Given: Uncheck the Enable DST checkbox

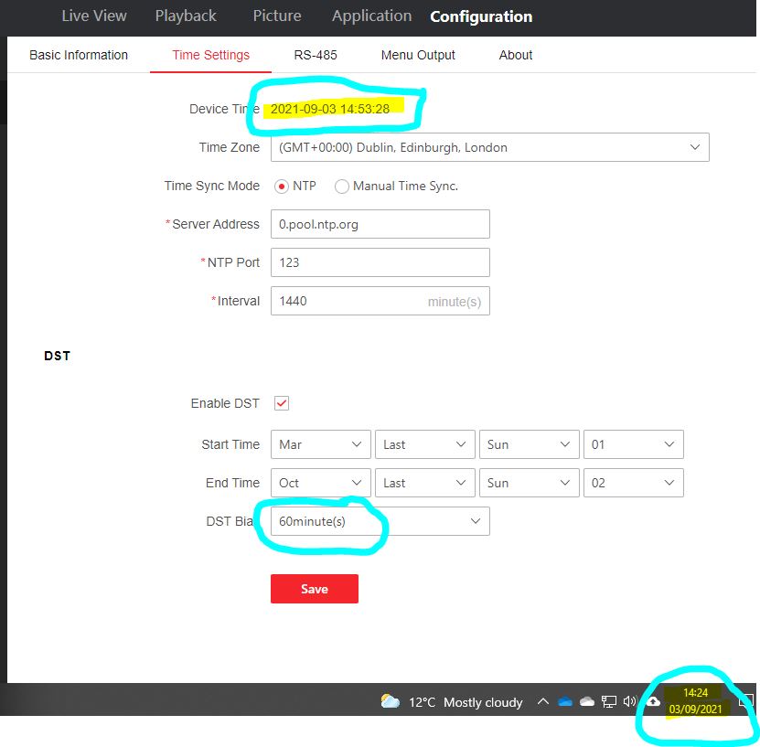Looking at the screenshot, I should click(x=281, y=403).
